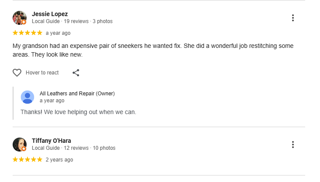Click Tiffany O'Hara's profile photo
The height and width of the screenshot is (182, 320).
tap(20, 145)
